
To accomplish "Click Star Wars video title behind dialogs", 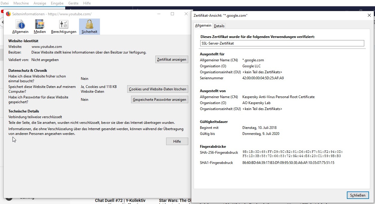I will [x=175, y=200].
